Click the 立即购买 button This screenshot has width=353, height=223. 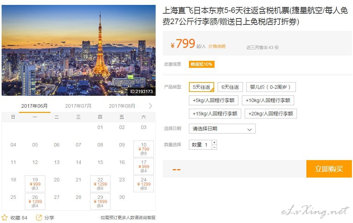point(329,169)
